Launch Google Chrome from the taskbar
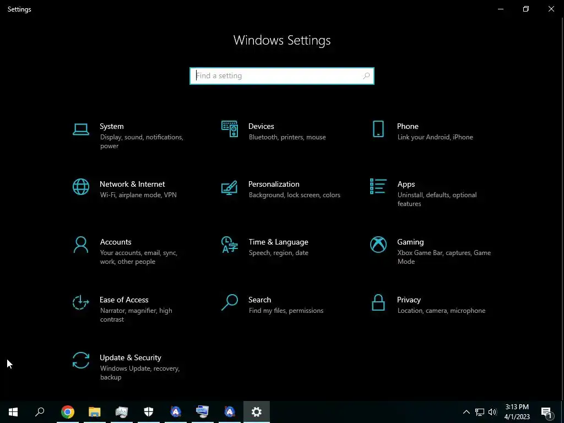 pyautogui.click(x=68, y=412)
